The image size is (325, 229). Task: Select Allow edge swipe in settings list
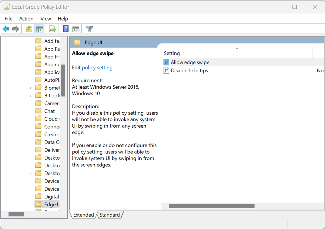190,63
